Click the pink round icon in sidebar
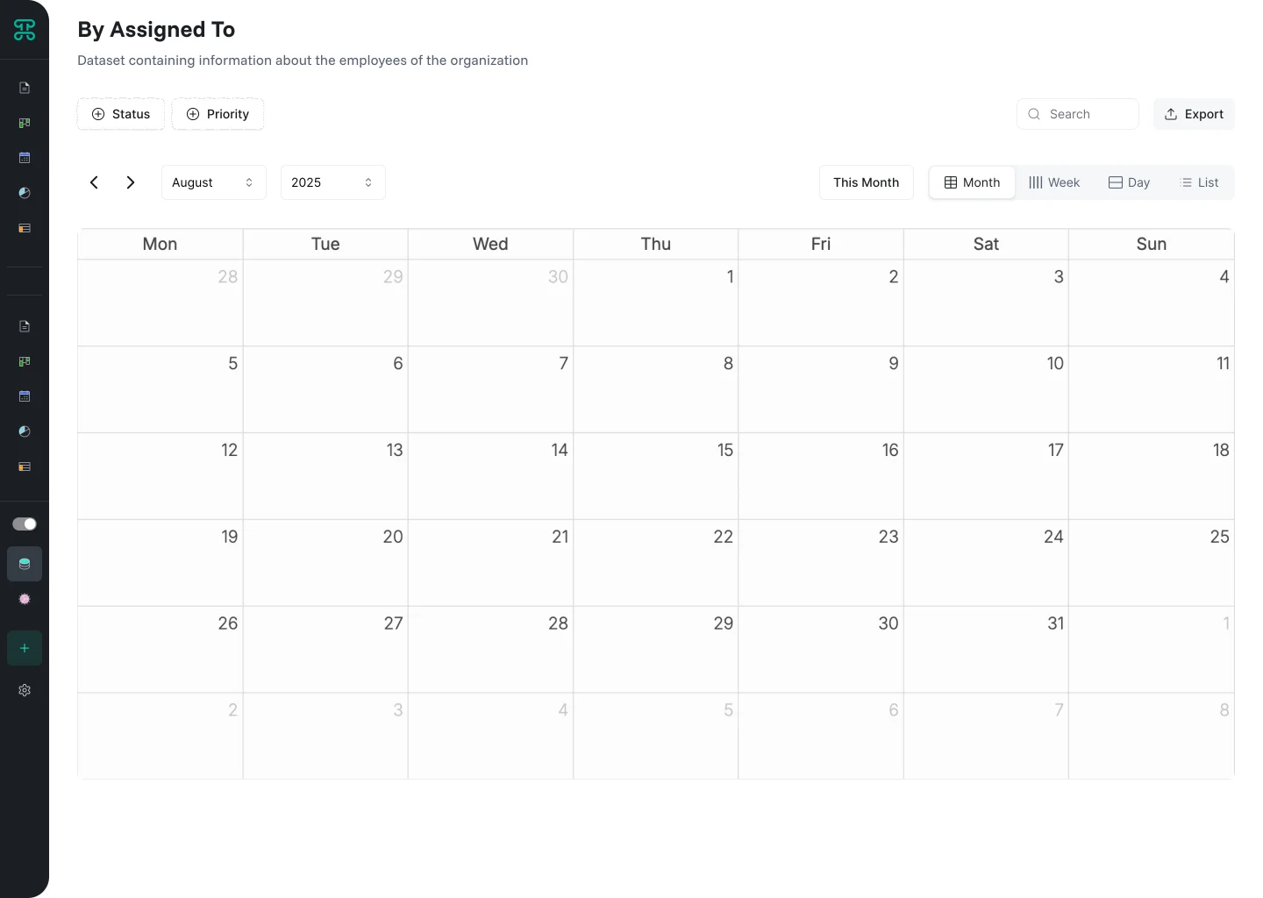1263x898 pixels. [x=25, y=599]
